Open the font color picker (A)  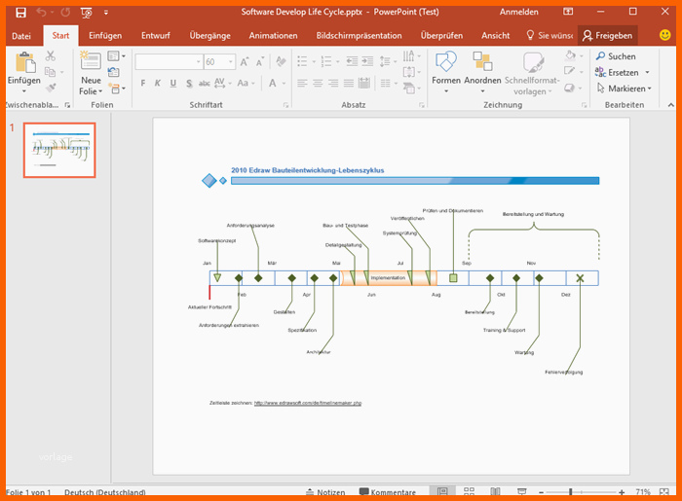pyautogui.click(x=272, y=83)
